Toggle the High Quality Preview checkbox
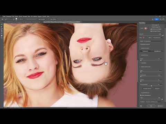The width and height of the screenshot is (166, 124). [151, 31]
